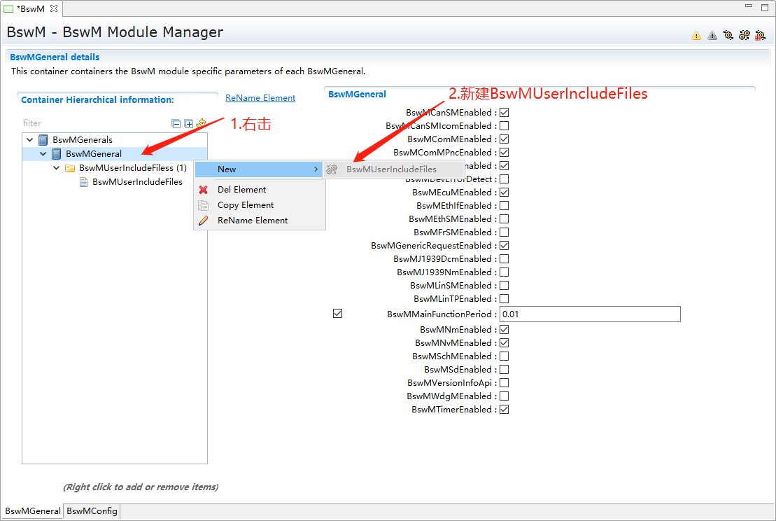Toggle the BswMTimerEnabled checkbox
The width and height of the screenshot is (776, 521).
click(504, 410)
